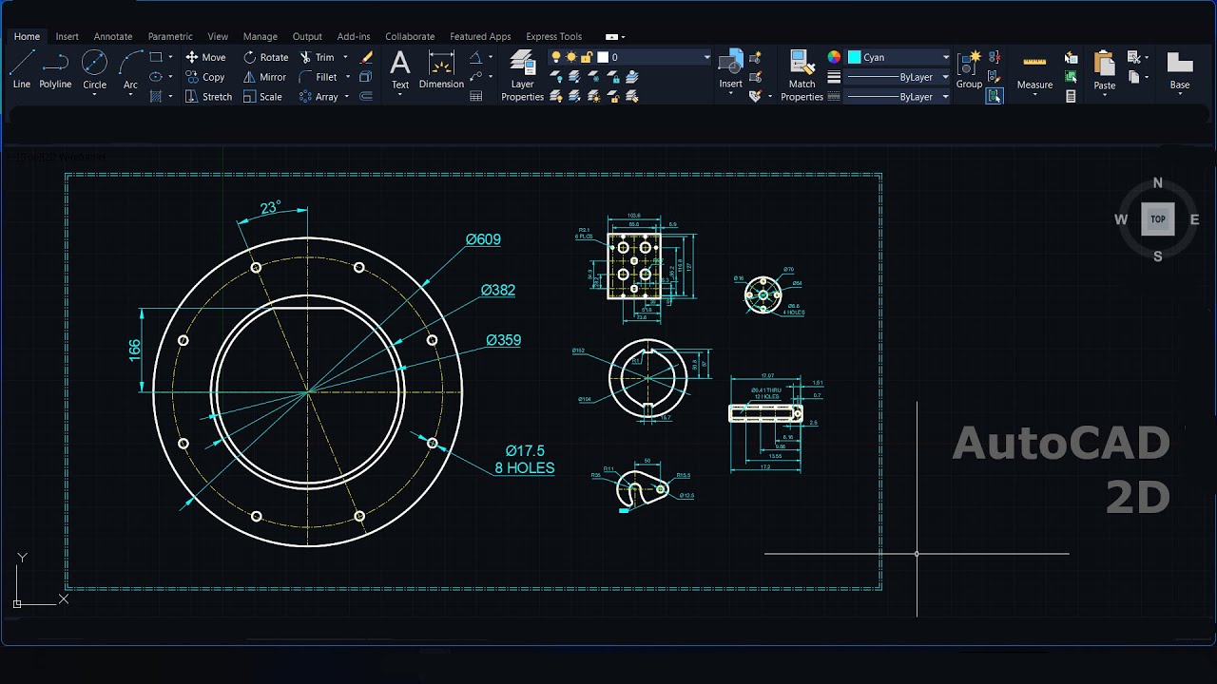This screenshot has width=1217, height=684.
Task: Click the Match Properties tool
Action: pyautogui.click(x=802, y=76)
